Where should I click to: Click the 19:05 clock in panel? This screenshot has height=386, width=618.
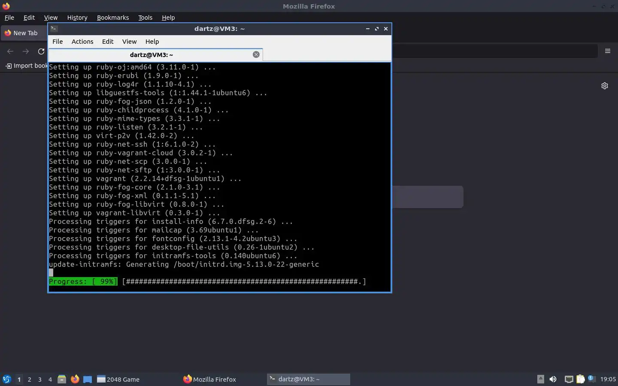coord(608,379)
